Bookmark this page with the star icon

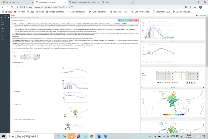(x=194, y=7)
